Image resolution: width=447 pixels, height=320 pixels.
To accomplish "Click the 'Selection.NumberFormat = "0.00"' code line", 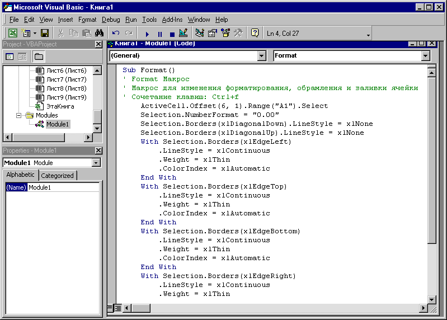I will (x=210, y=115).
